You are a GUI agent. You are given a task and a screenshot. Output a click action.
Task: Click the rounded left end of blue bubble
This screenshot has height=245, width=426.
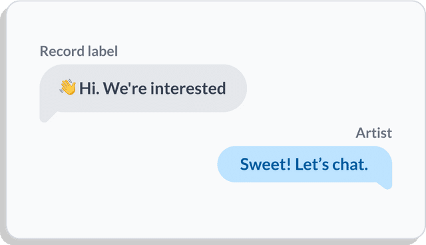click(x=226, y=164)
